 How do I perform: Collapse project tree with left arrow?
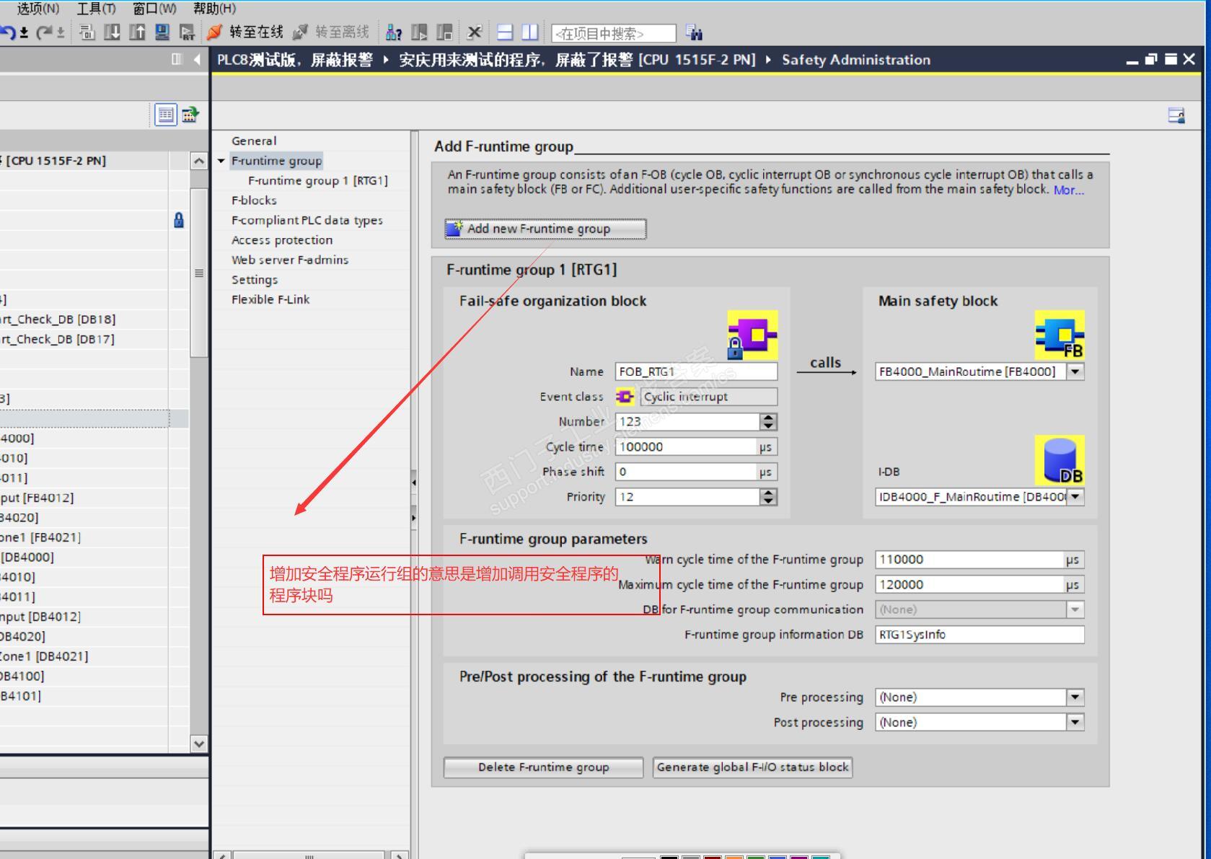197,59
